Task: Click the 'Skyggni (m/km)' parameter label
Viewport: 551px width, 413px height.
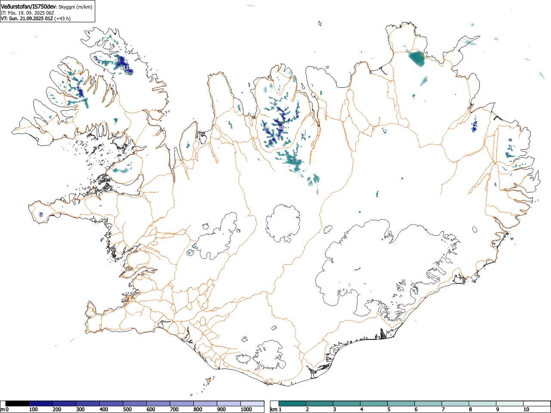Action: pos(75,7)
